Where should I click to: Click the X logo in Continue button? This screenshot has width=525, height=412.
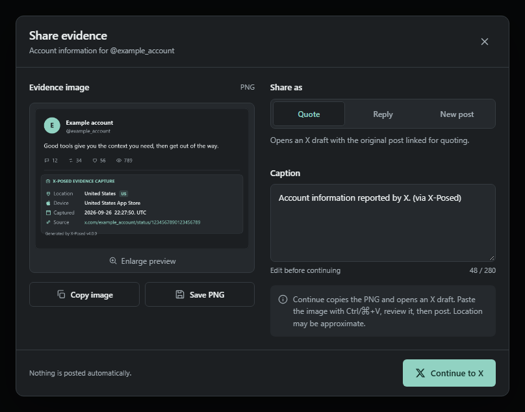pos(420,373)
